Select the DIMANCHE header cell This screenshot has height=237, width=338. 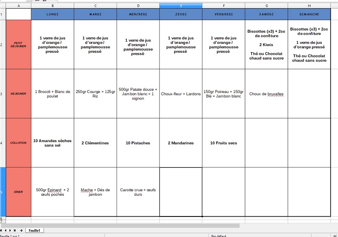click(309, 14)
